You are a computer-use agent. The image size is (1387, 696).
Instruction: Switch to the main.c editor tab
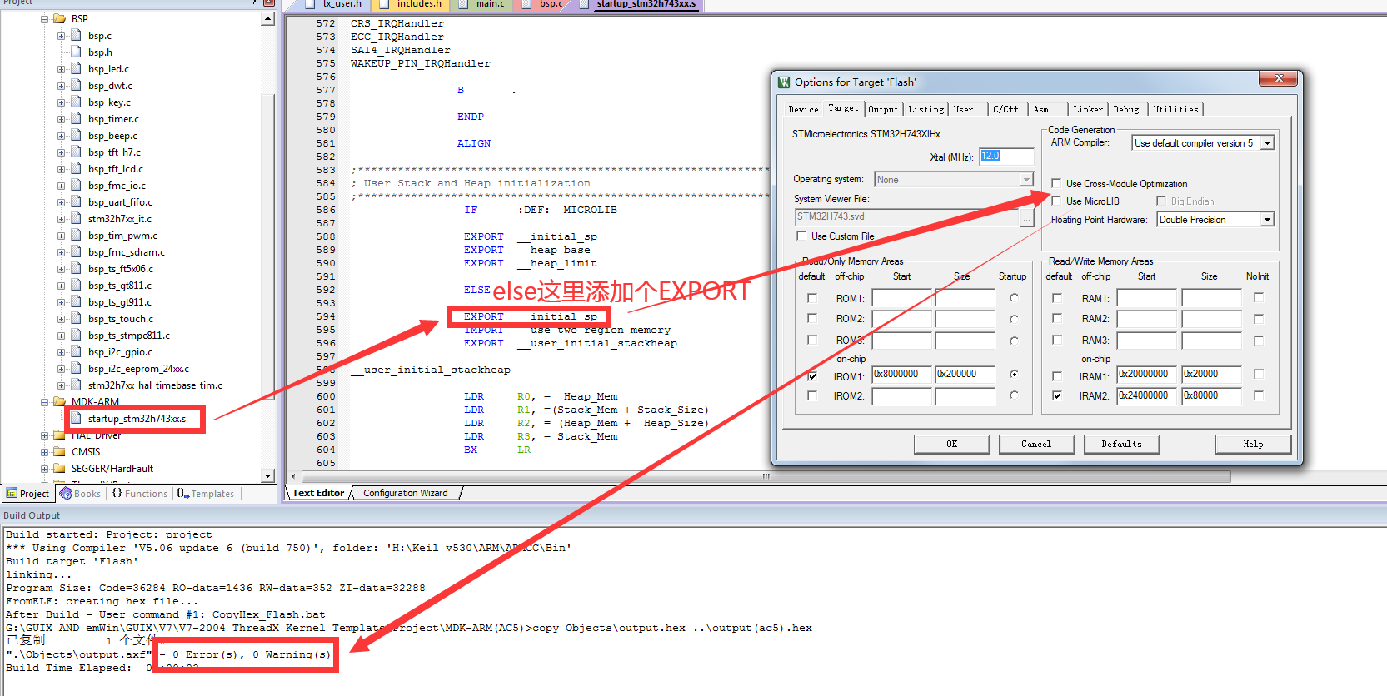click(490, 4)
